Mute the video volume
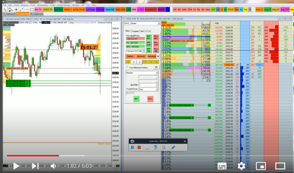 54,166
